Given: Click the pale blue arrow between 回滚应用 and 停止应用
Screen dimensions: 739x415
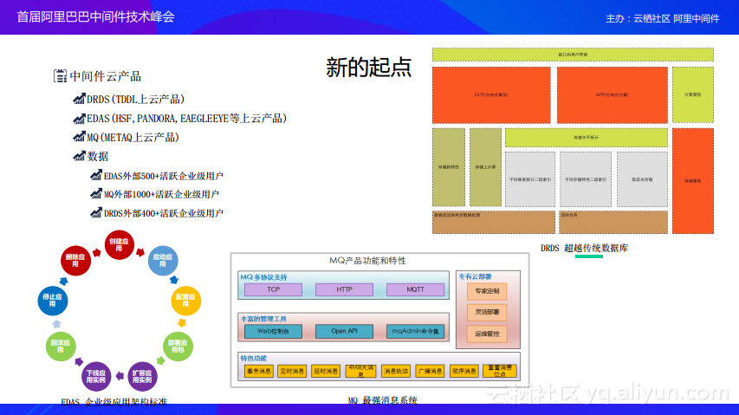Looking at the screenshot, I should 56,324.
